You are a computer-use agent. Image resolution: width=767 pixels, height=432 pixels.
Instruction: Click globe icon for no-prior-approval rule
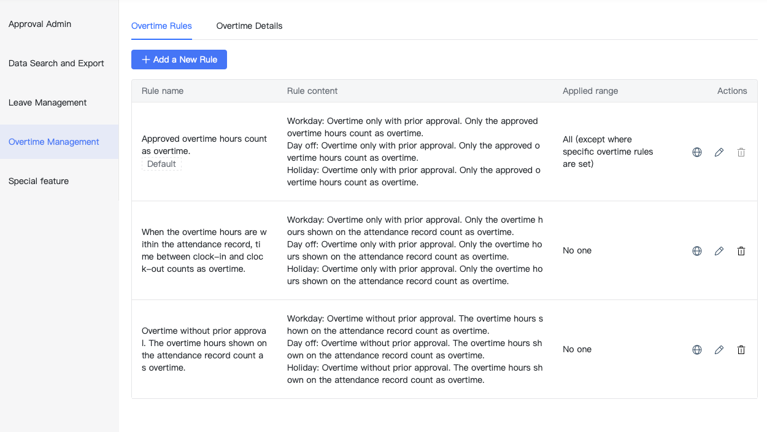(x=697, y=350)
